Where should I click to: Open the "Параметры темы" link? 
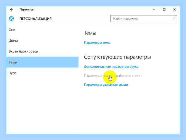[x=97, y=43]
